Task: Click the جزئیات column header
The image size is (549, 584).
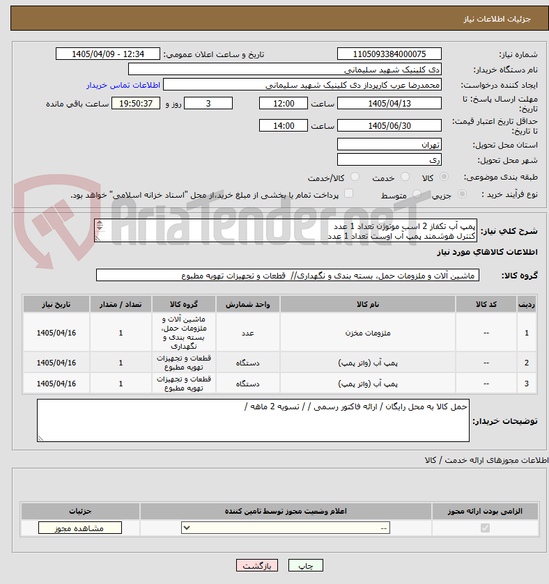Action: tap(80, 512)
